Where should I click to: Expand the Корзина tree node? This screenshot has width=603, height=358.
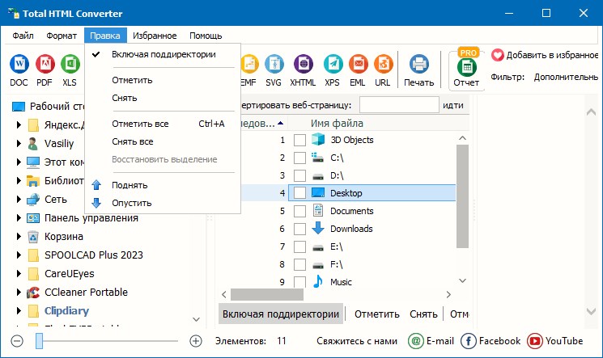coord(19,236)
